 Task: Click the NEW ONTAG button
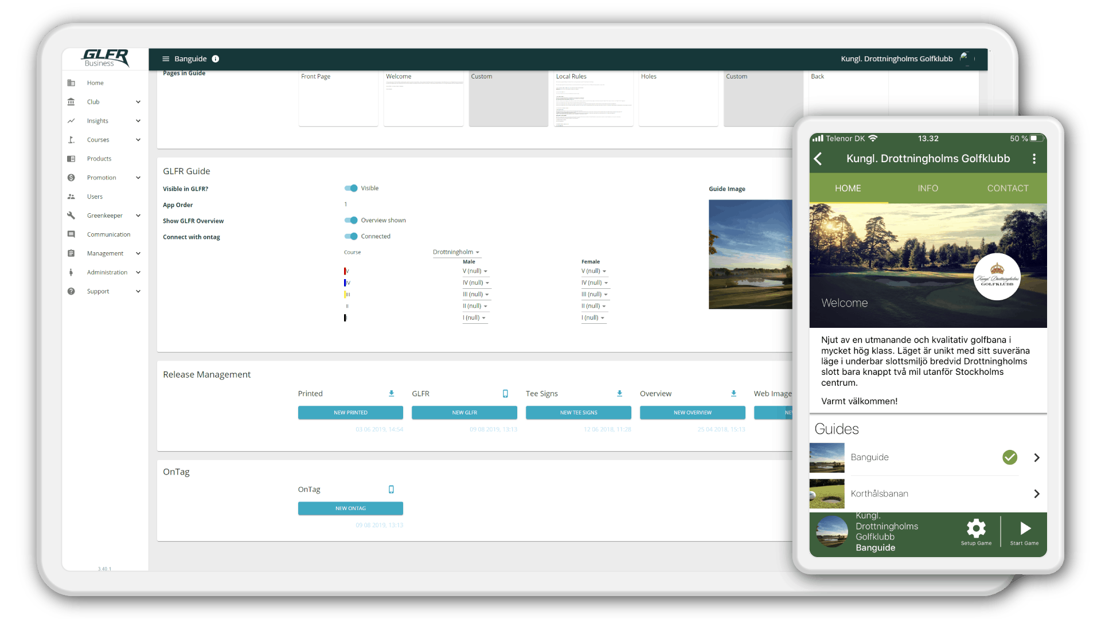[350, 508]
